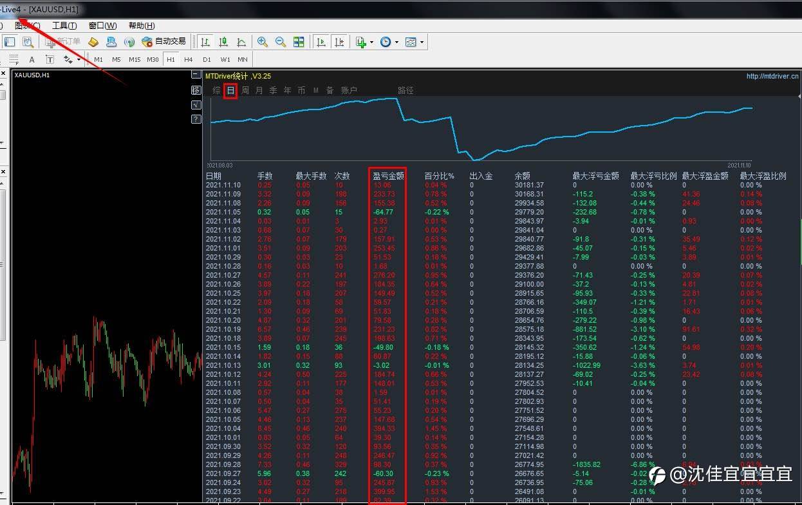
Task: Click the 日期 column header
Action: pos(214,176)
